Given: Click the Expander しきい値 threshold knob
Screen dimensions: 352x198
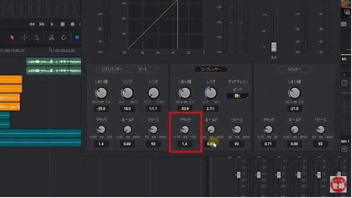Looking at the screenshot, I should tap(101, 93).
